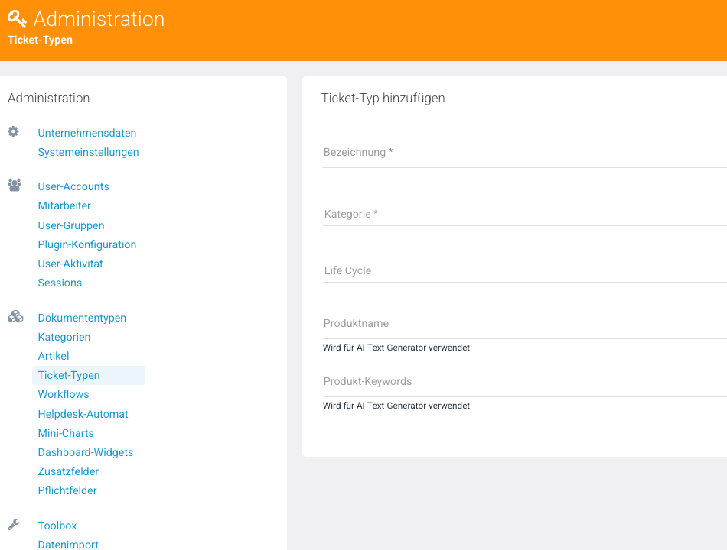The height and width of the screenshot is (550, 727).
Task: Click the Administration header title
Action: tap(99, 19)
